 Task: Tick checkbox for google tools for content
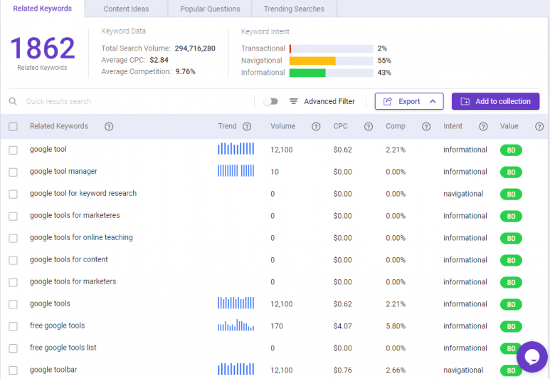[13, 260]
